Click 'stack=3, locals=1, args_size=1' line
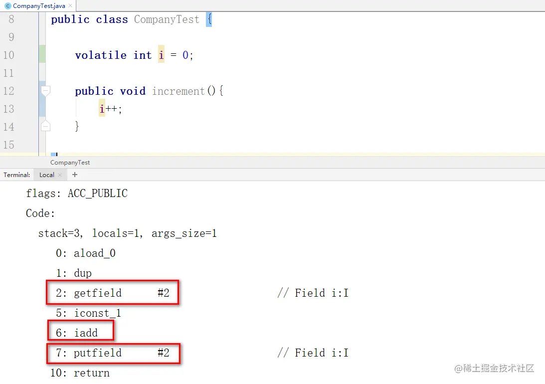This screenshot has width=545, height=384. 128,233
